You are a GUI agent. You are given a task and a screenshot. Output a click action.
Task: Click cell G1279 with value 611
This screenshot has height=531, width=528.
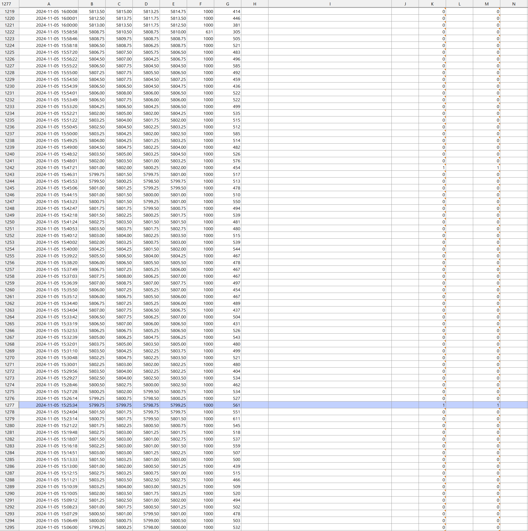pyautogui.click(x=227, y=419)
